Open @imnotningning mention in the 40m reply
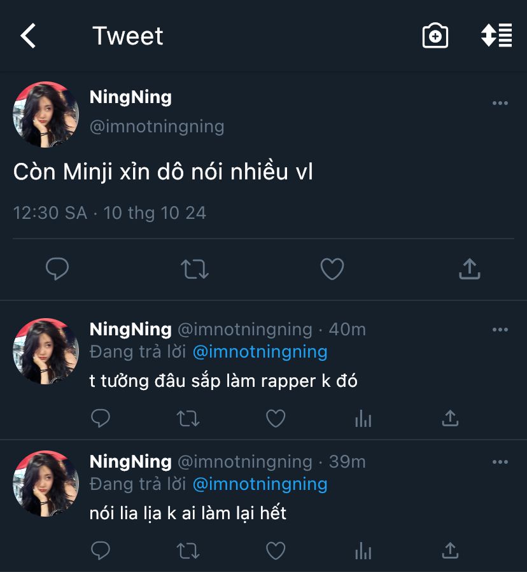This screenshot has width=527, height=572. pos(260,351)
